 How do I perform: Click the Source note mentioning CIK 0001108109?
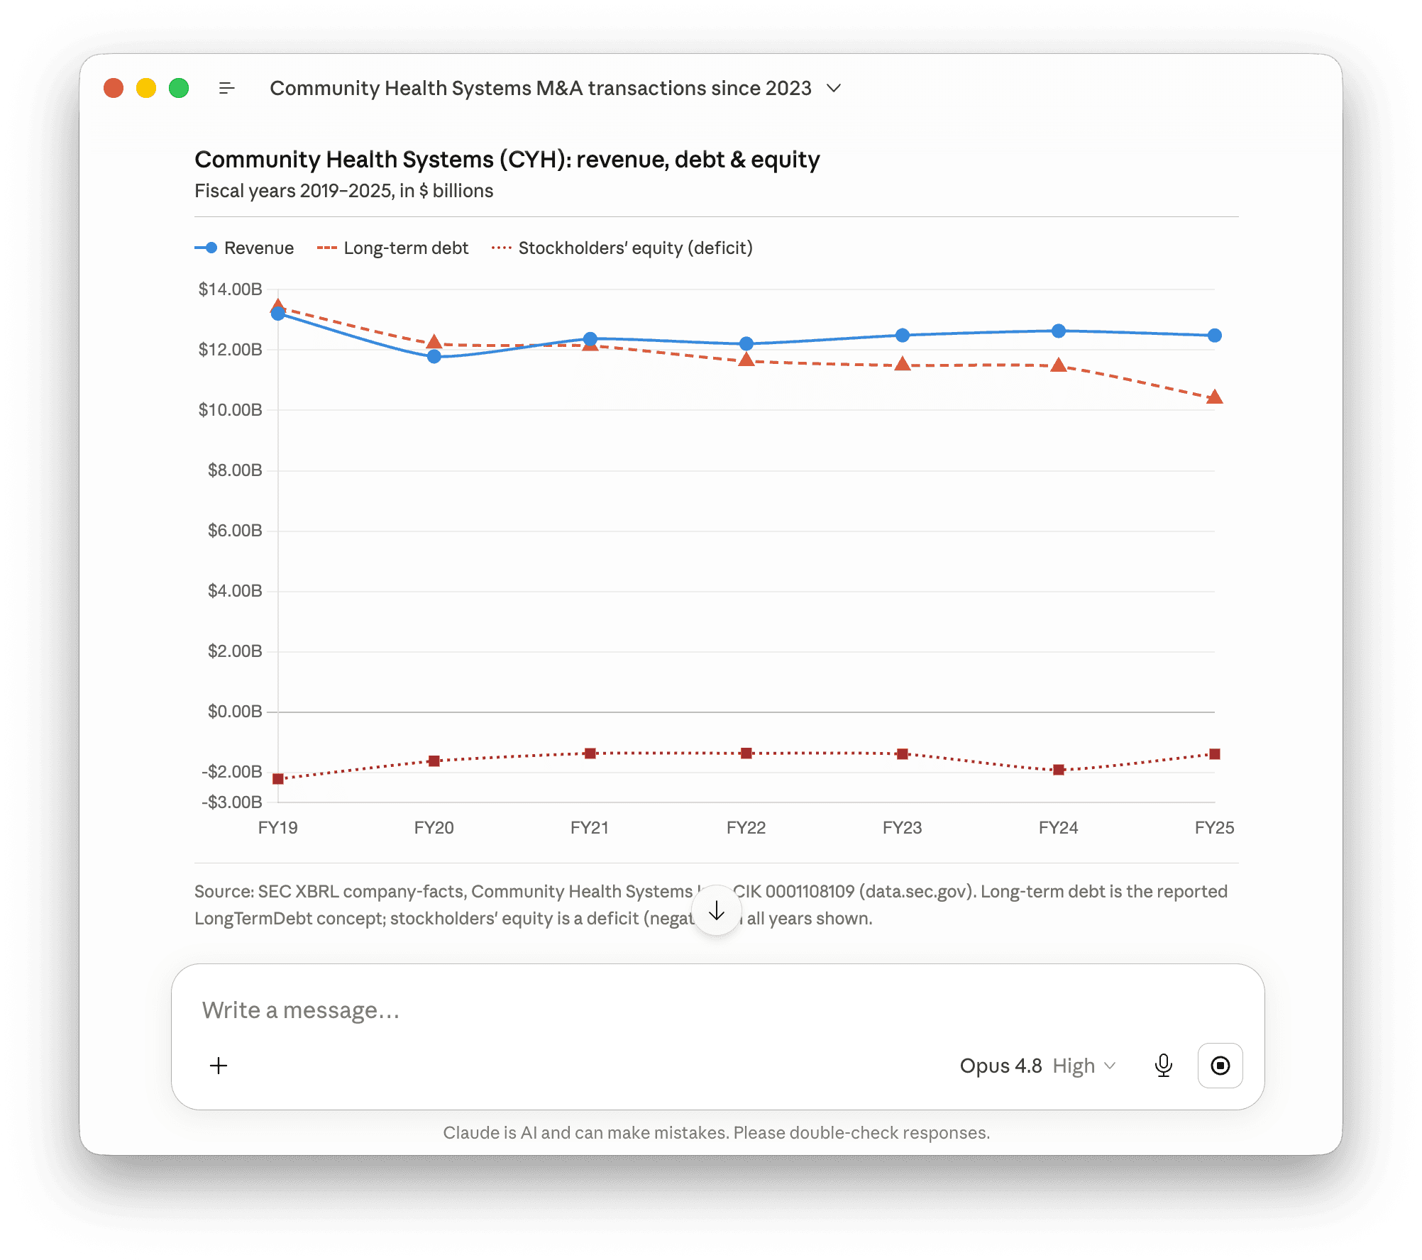click(x=711, y=905)
